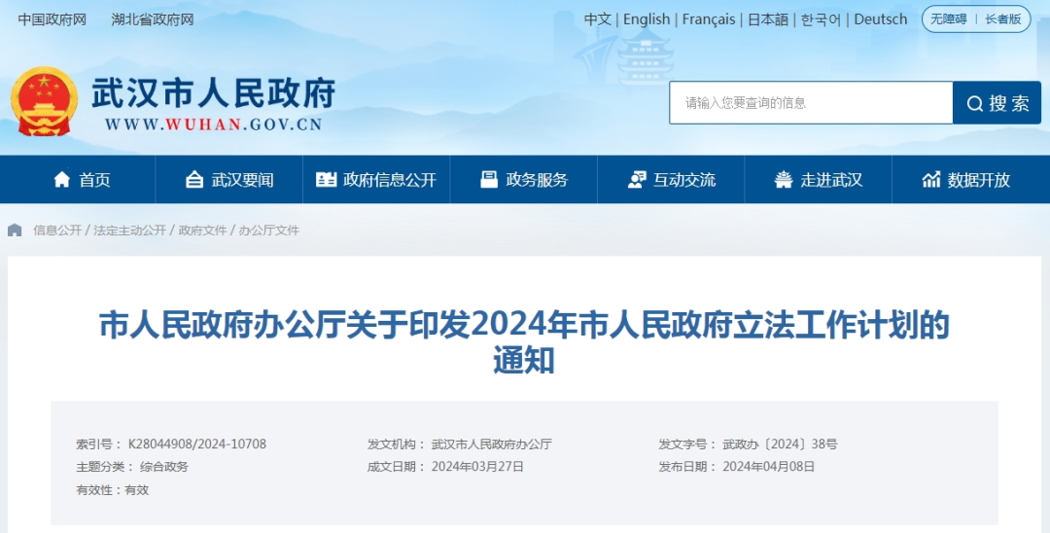Switch language to Deutsch
Viewport: 1050px width, 533px height.
[881, 19]
